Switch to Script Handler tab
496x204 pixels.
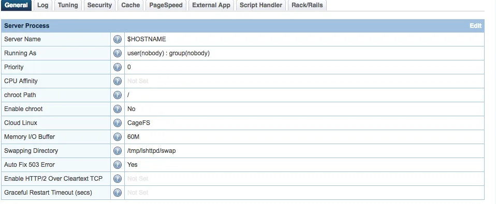261,5
